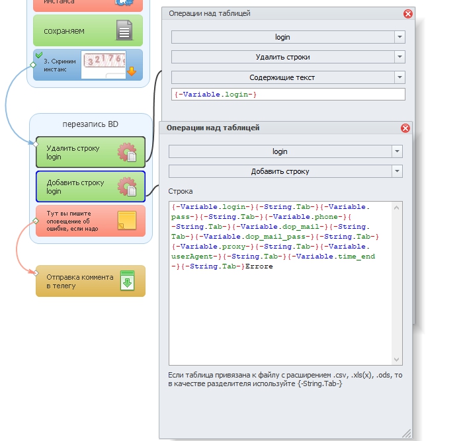Click the gear icon on Добавить строку block

tap(126, 187)
